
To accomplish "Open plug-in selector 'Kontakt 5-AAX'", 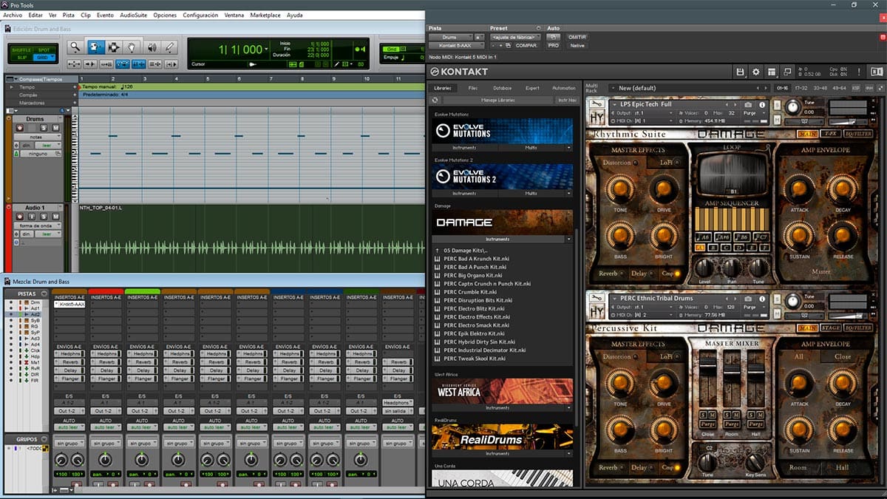I will [x=457, y=45].
